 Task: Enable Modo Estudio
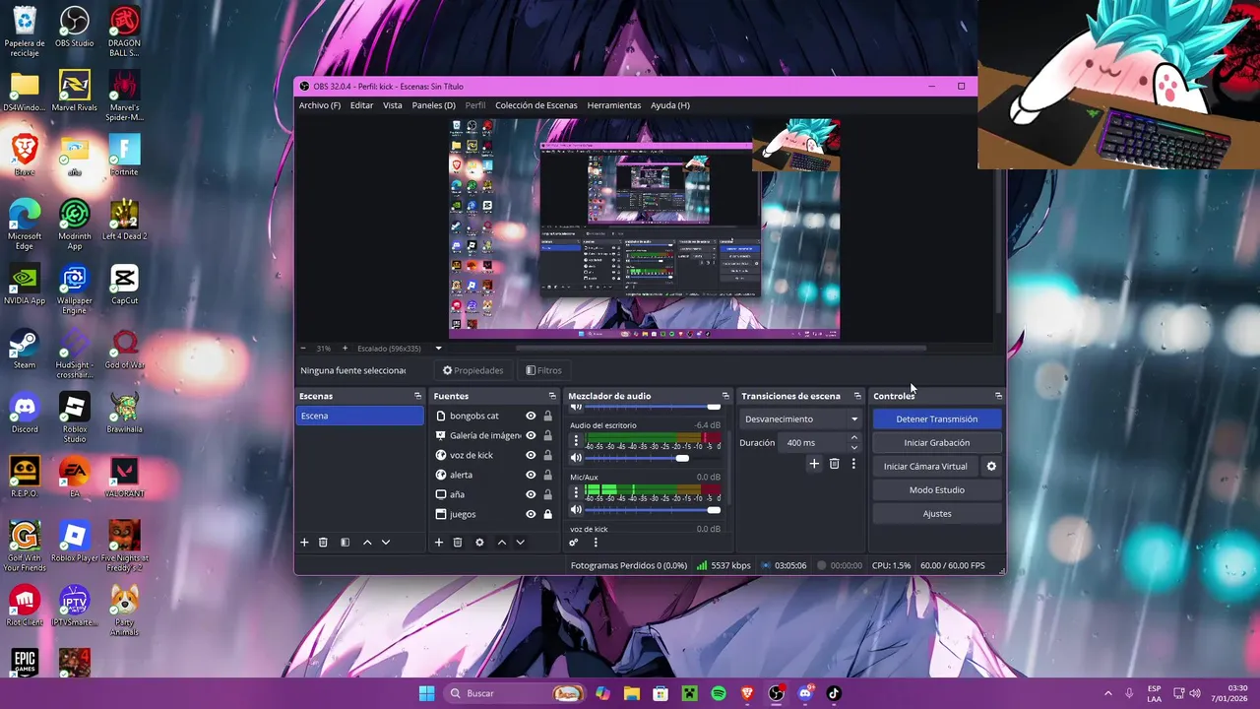pyautogui.click(x=937, y=489)
